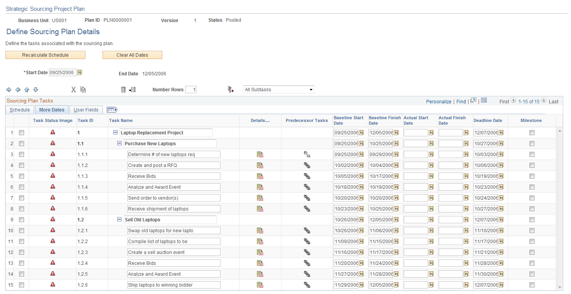Open the calendar picker for Start Date

pyautogui.click(x=79, y=72)
